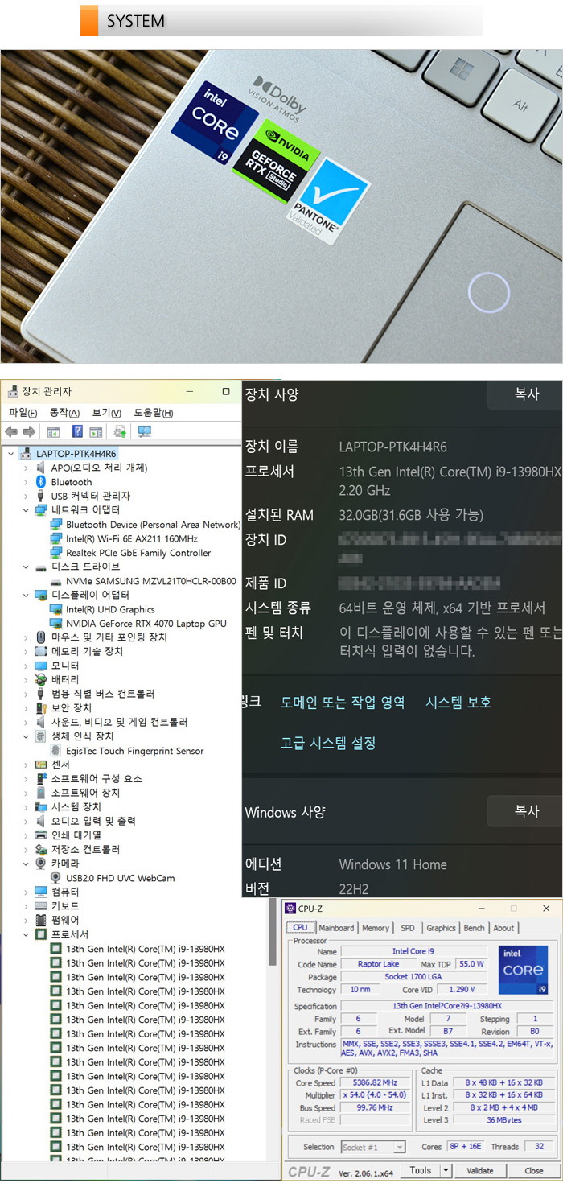Screen dimensions: 563x1183
Task: Click the Back arrow in Device Manager toolbar
Action: pyautogui.click(x=11, y=431)
